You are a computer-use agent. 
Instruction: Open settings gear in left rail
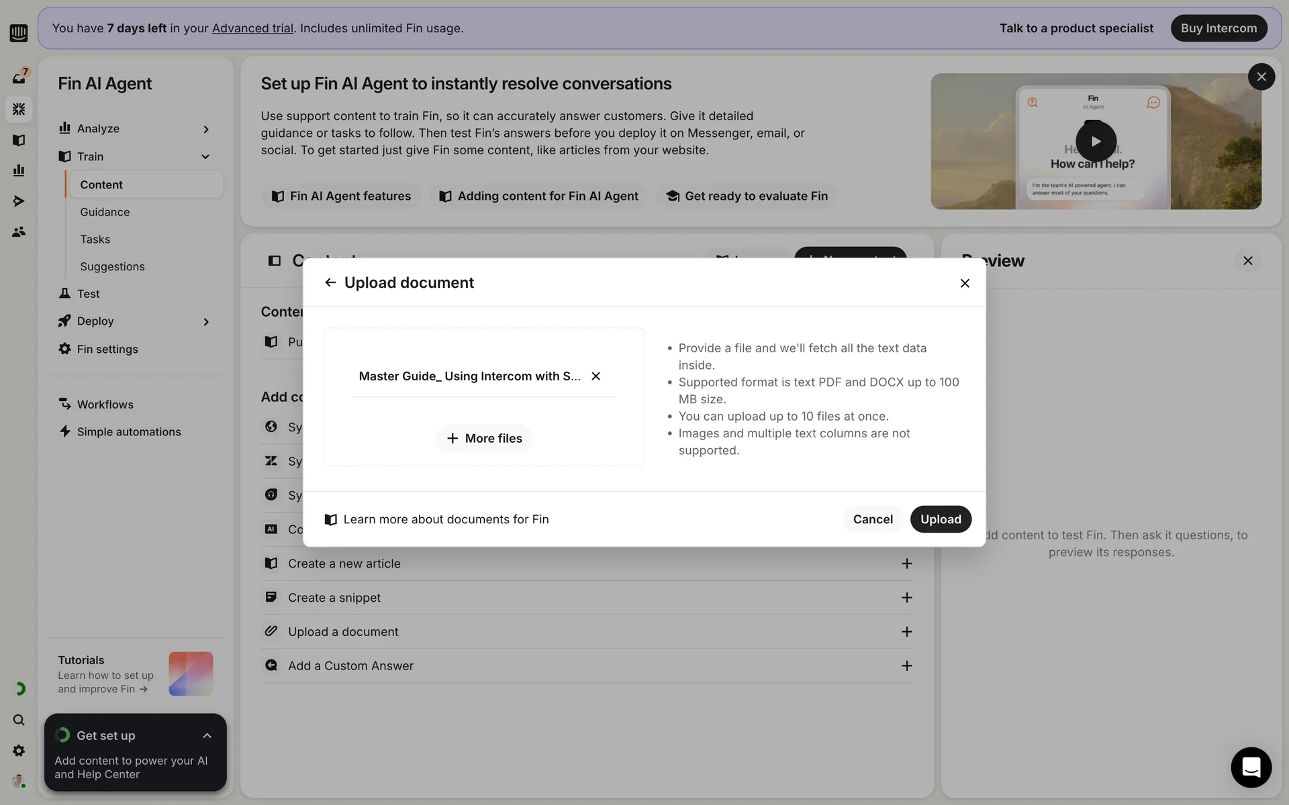click(x=19, y=751)
